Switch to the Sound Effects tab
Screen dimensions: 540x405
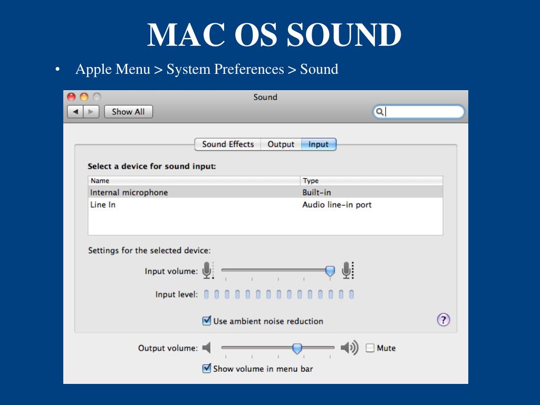[228, 144]
